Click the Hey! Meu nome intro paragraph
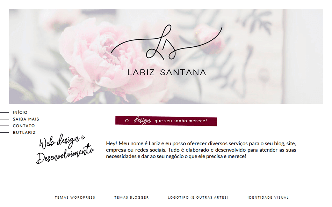This screenshot has height=207, width=332. 201,150
